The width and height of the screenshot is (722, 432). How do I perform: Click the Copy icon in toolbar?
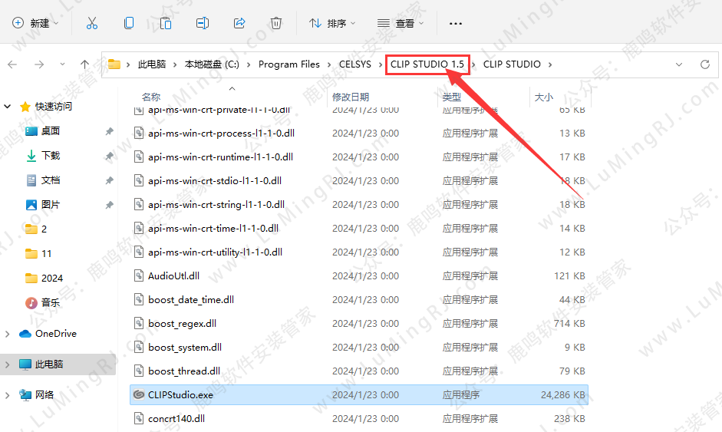tap(129, 23)
